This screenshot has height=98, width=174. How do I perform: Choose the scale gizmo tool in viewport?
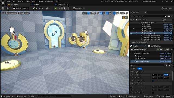coord(91,13)
